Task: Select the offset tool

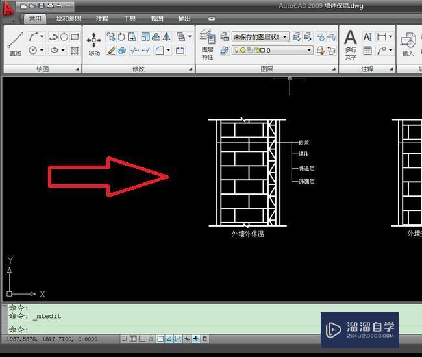Action: (156, 37)
